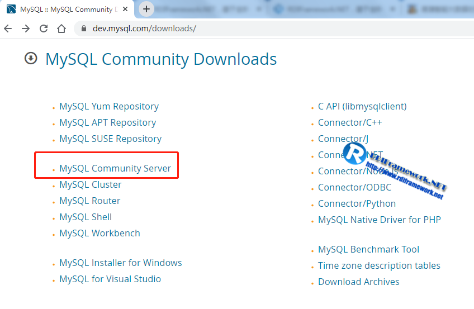
Task: Open the Connector/J link
Action: [x=343, y=139]
